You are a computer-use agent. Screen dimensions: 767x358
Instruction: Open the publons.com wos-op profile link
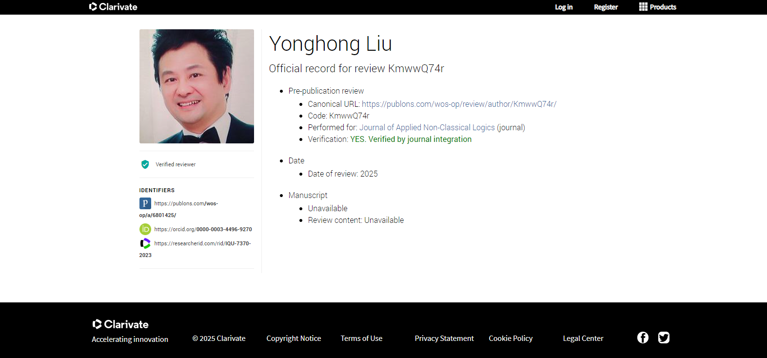(178, 209)
